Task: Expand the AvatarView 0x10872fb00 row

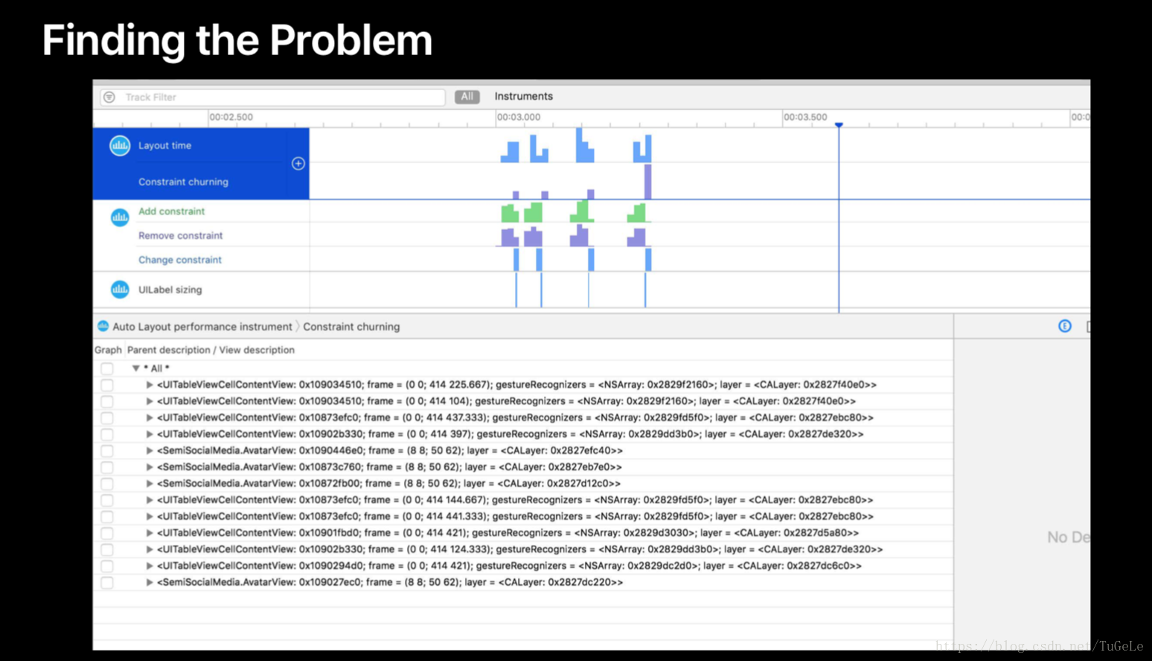Action: [150, 483]
